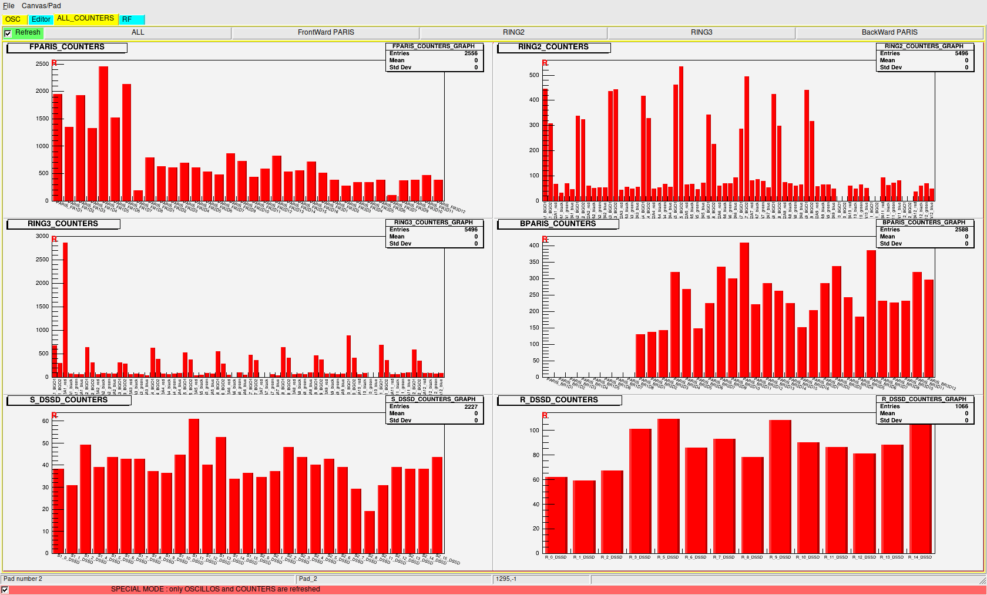Show the FrontWard PARIS counters

pos(325,33)
